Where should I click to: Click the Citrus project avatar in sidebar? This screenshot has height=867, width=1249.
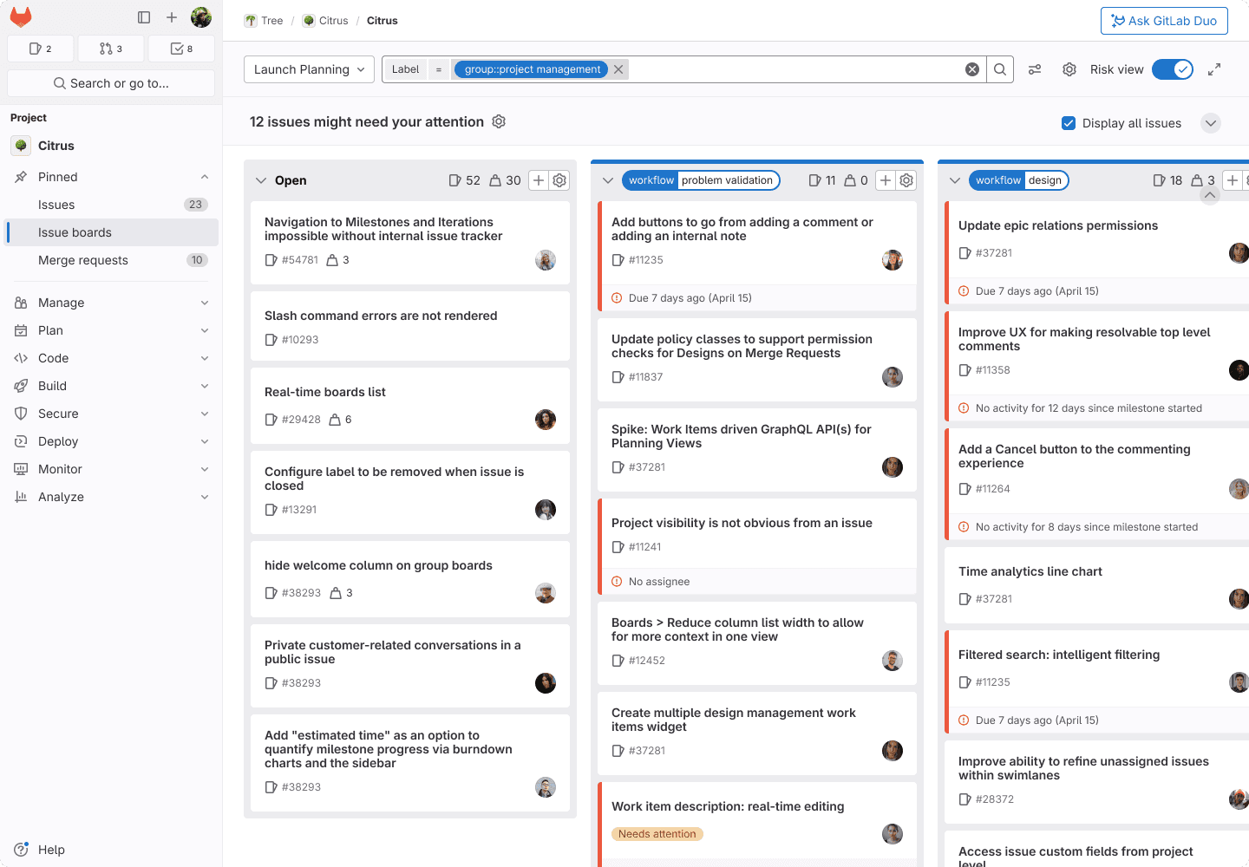click(21, 146)
